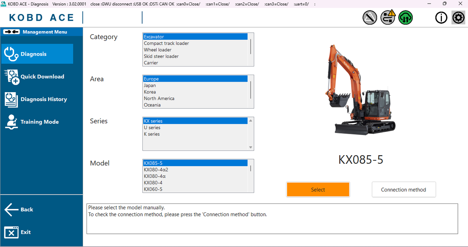
Task: Select Wheel loader category
Action: coord(195,50)
